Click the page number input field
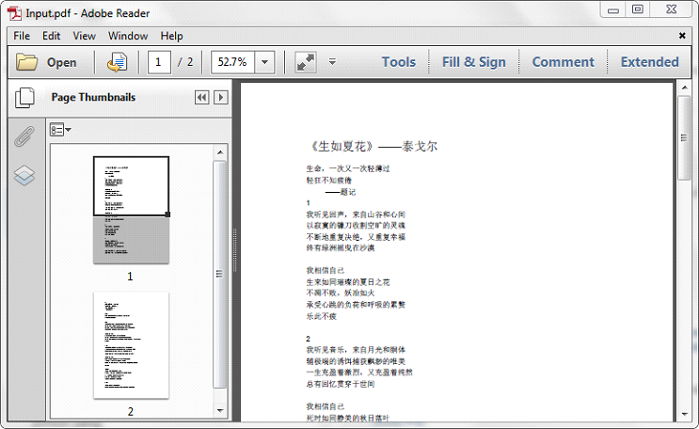699x429 pixels. click(x=159, y=62)
